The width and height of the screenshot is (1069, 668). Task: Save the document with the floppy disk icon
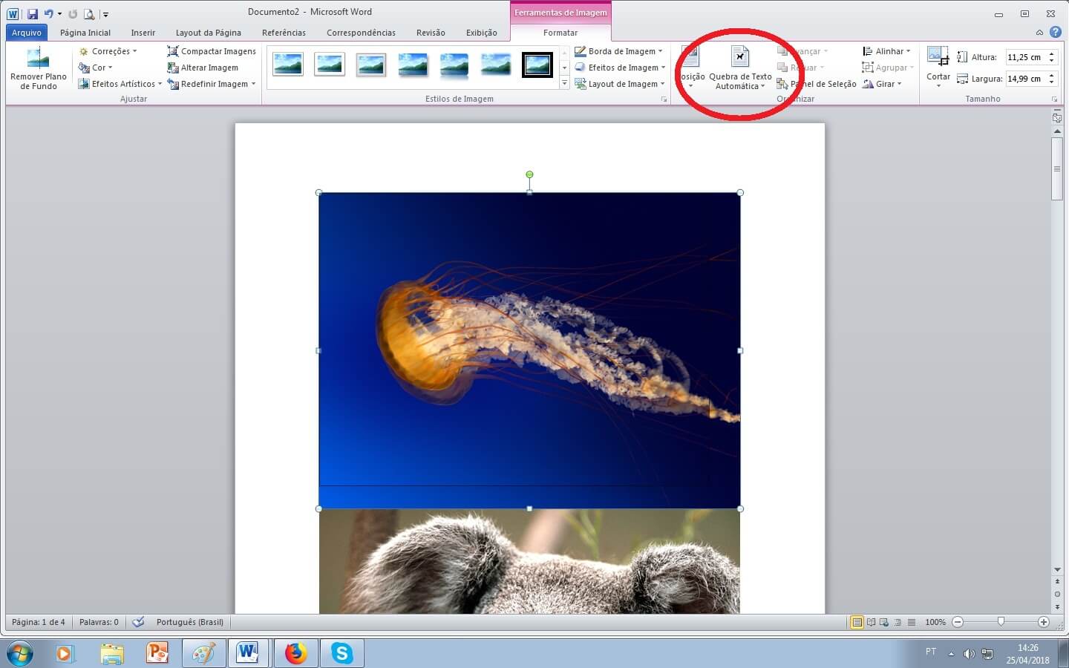[x=33, y=14]
